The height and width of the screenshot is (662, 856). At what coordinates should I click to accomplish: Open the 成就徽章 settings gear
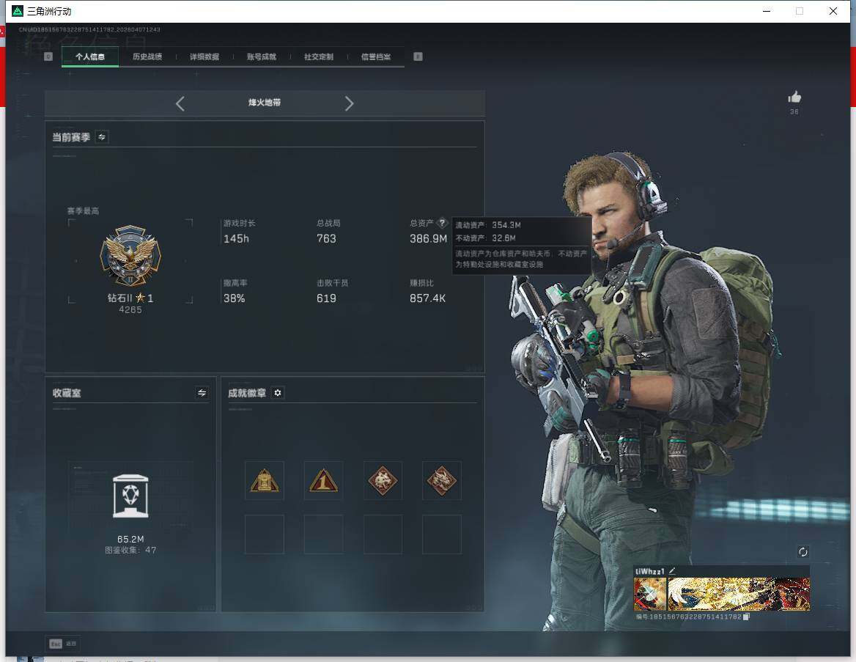pos(278,393)
